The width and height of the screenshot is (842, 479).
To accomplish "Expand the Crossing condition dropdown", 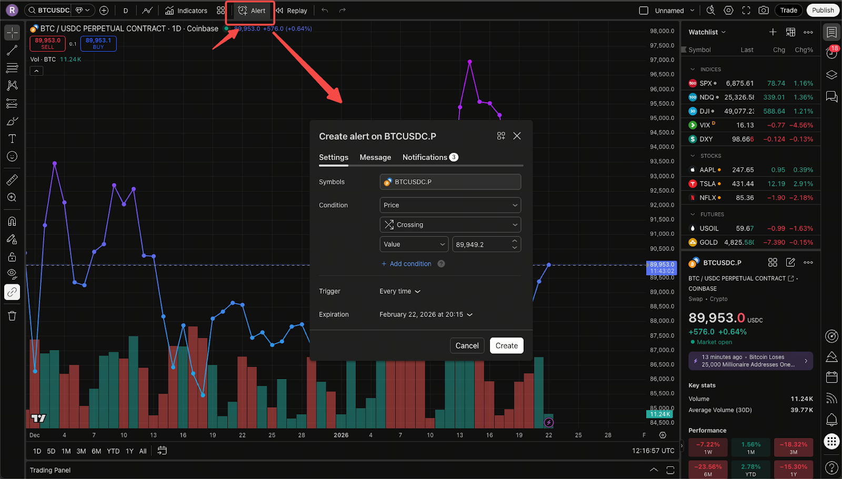I will click(x=450, y=225).
